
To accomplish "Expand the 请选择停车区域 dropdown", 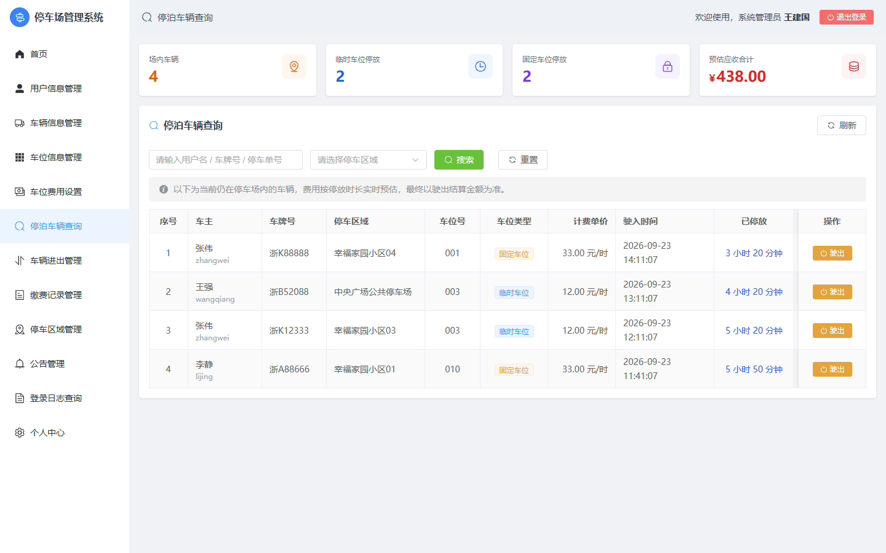I will click(x=369, y=160).
